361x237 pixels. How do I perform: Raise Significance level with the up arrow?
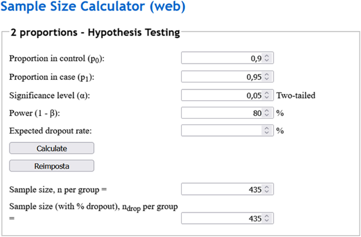[x=267, y=93]
